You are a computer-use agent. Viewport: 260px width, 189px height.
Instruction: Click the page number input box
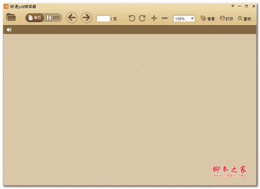tap(103, 18)
